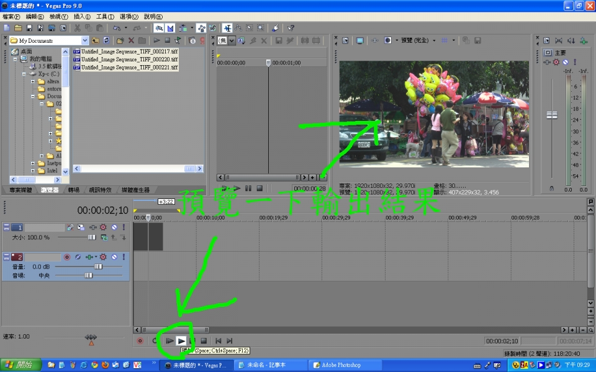Click the audio track 音量 volume slider

click(x=97, y=266)
